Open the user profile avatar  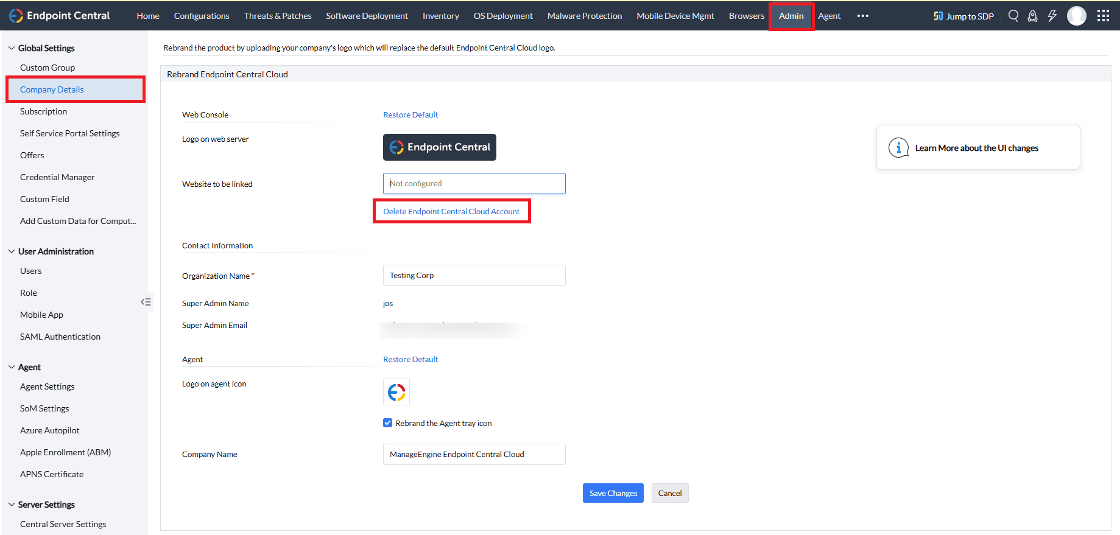click(x=1077, y=16)
